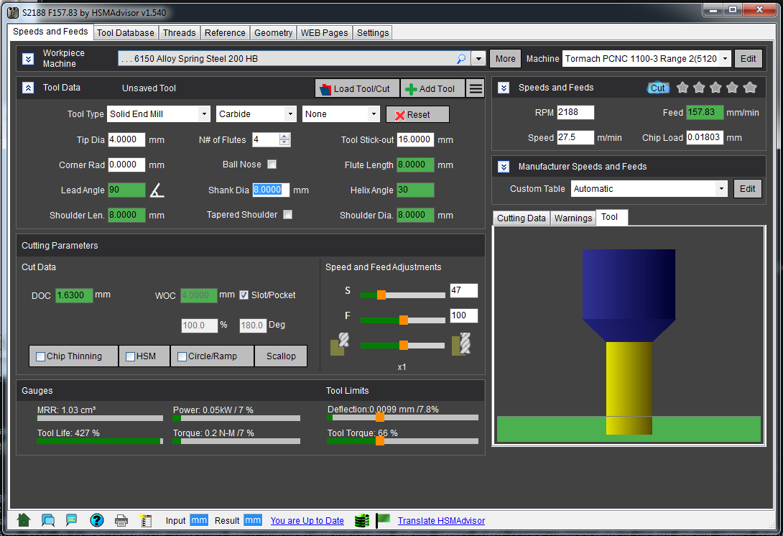Enable the Ball Nose checkbox
The height and width of the screenshot is (536, 783).
click(272, 165)
